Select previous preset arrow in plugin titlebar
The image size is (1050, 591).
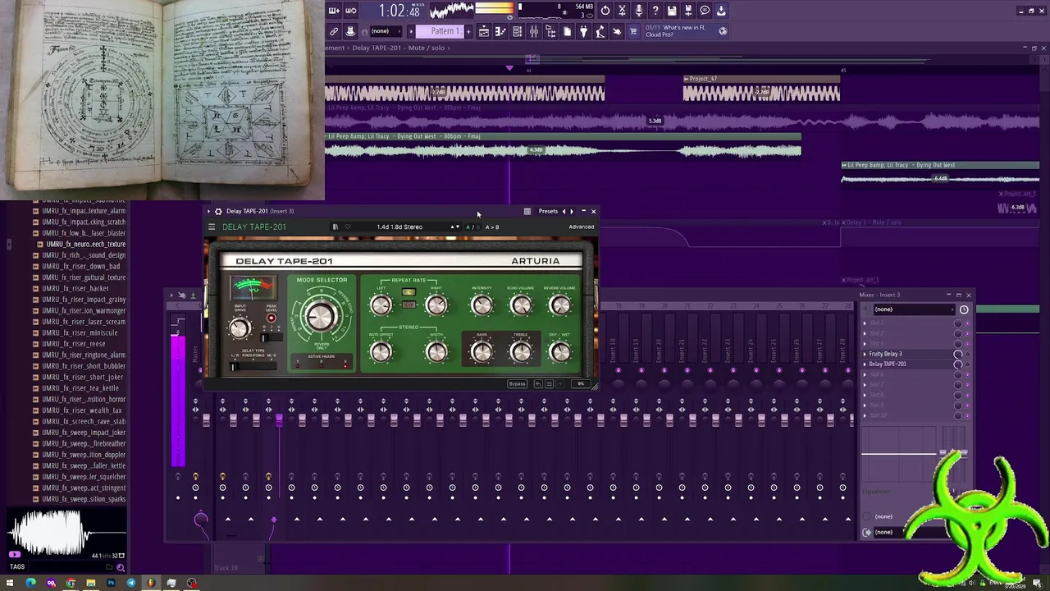point(564,211)
